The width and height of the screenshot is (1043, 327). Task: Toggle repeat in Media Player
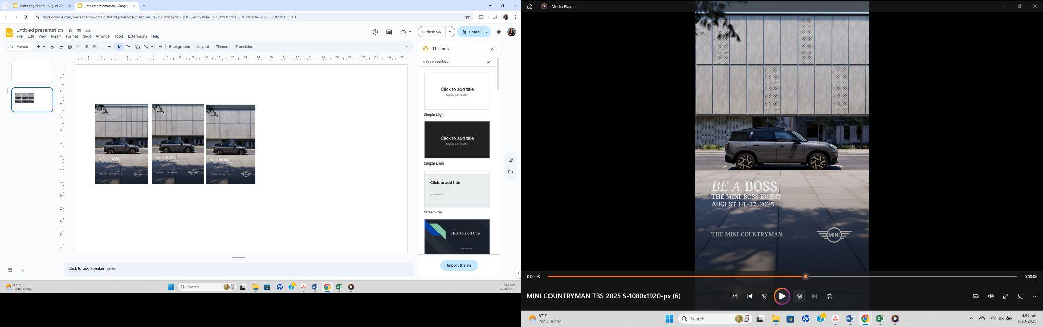(x=829, y=296)
